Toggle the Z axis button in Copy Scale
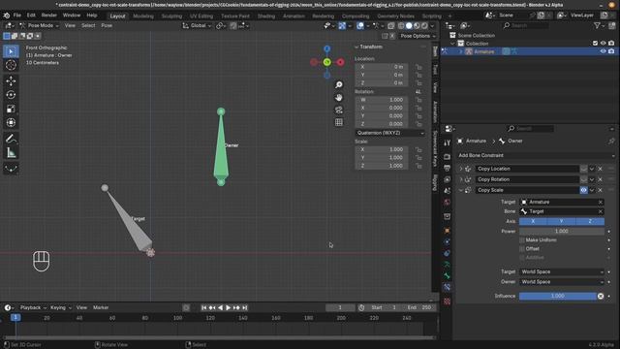Viewport: 620px width, 349px height. [x=590, y=222]
